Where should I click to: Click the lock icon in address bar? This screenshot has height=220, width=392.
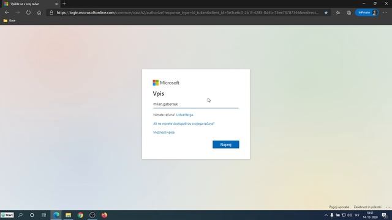(x=51, y=12)
